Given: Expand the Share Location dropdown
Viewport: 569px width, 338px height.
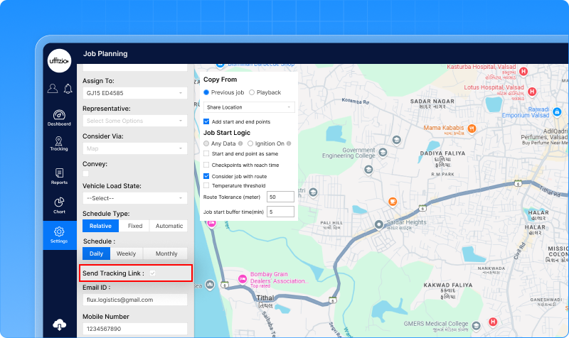Looking at the screenshot, I should [249, 107].
